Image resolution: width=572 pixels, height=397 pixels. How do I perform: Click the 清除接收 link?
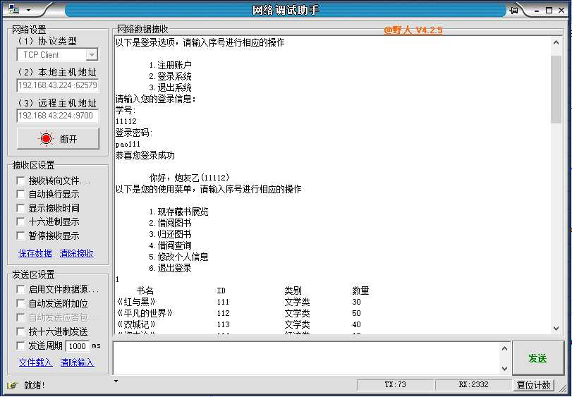click(x=77, y=253)
